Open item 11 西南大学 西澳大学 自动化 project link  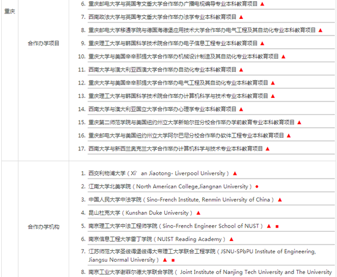pos(162,70)
